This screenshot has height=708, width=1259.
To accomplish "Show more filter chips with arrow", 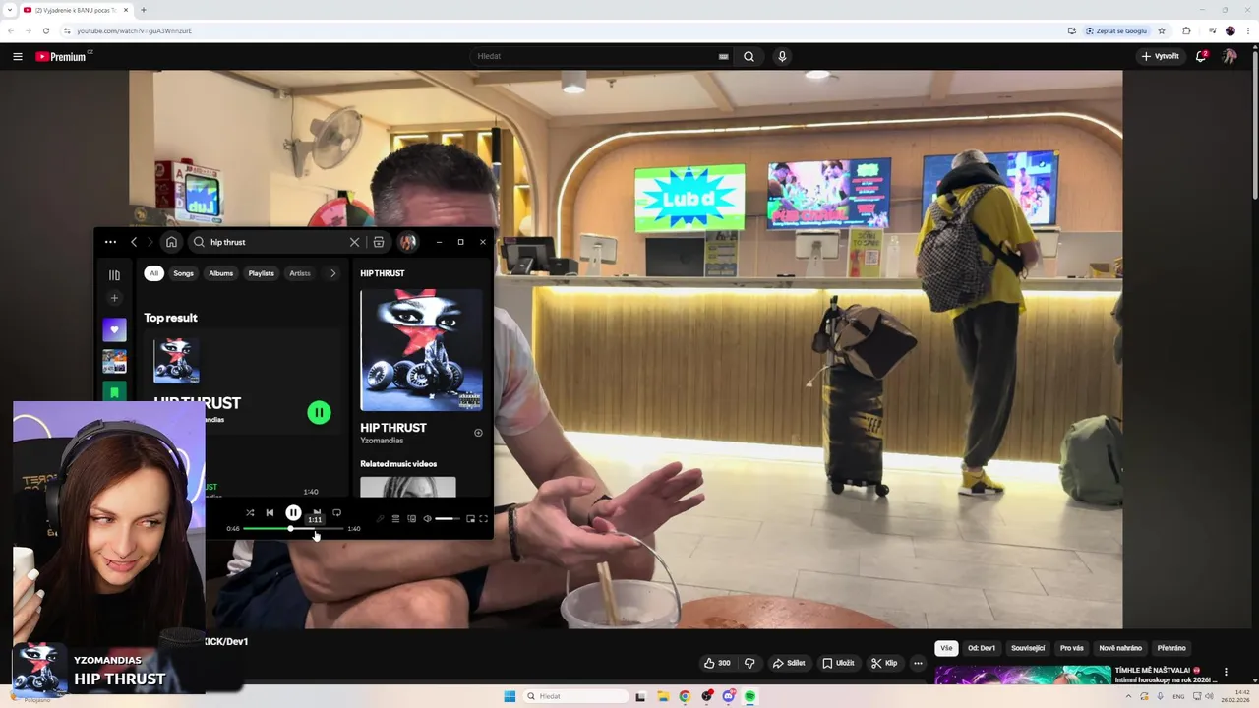I will click(x=332, y=273).
